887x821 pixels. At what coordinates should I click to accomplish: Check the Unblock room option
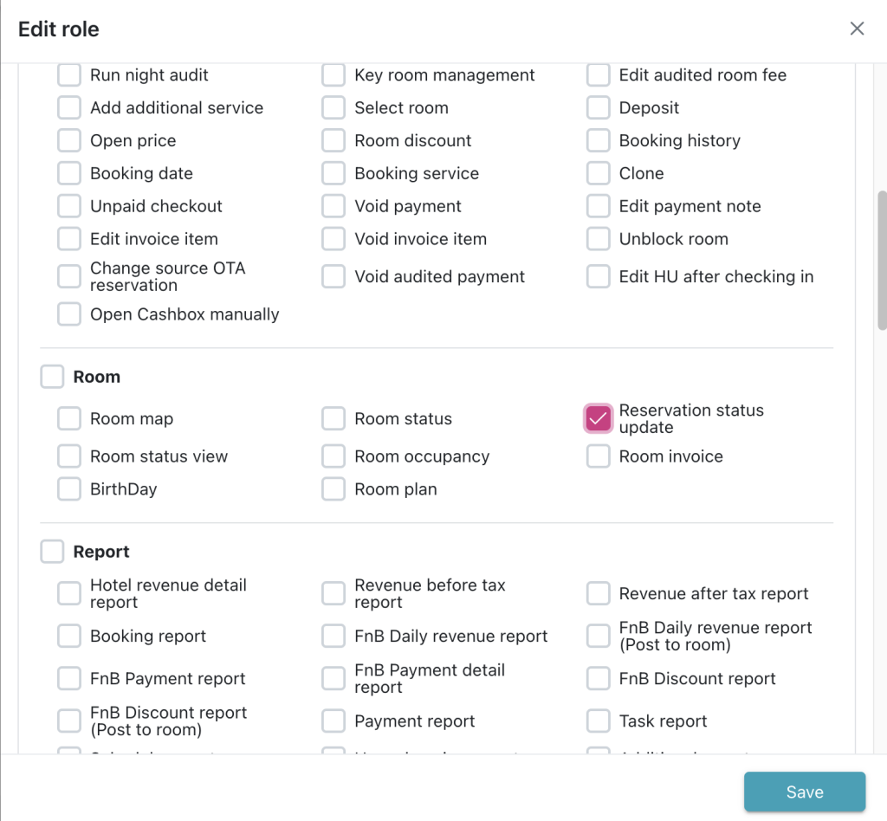(x=598, y=239)
